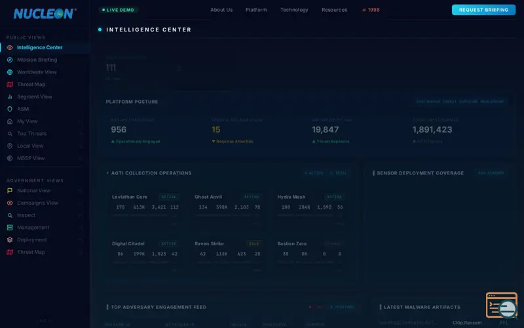The image size is (524, 328).
Task: Click the Top Threats magnifier icon
Action: (x=10, y=134)
